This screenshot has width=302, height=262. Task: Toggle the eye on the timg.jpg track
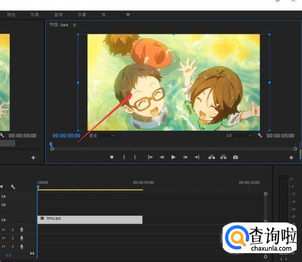(x=4, y=220)
